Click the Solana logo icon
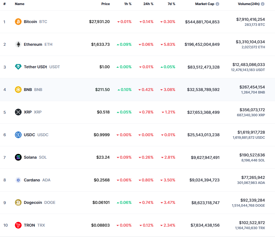 click(18, 157)
